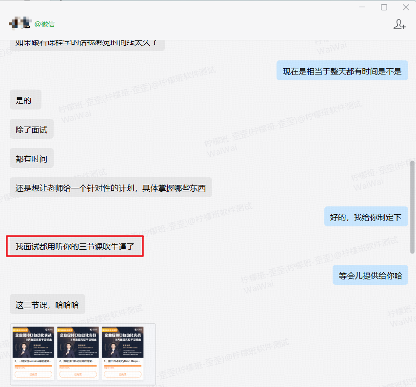Image resolution: width=416 pixels, height=387 pixels.
Task: Click the contact avatar in the header
Action: (20, 23)
